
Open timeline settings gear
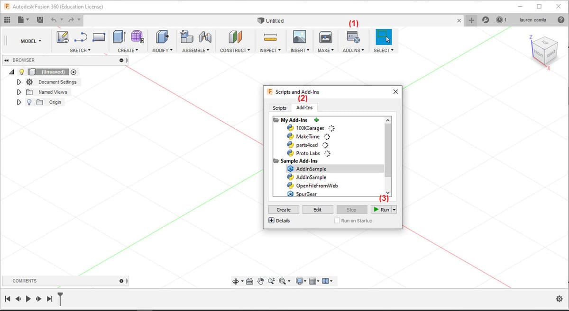[559, 299]
